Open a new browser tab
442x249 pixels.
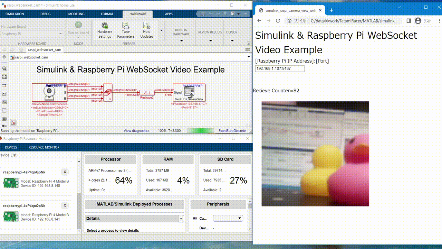click(331, 10)
